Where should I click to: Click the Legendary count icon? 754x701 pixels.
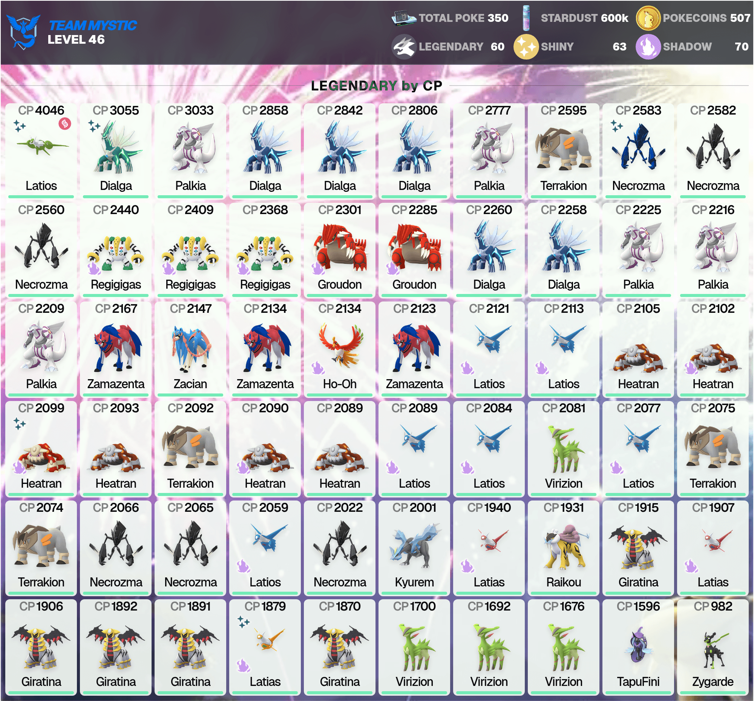pos(404,47)
